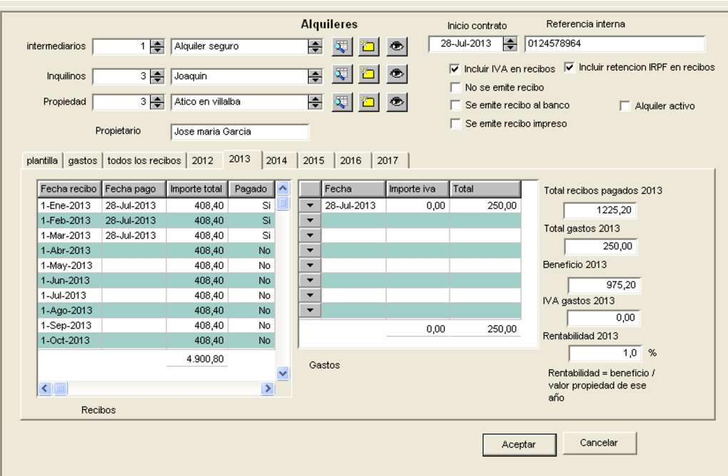The height and width of the screenshot is (476, 728).
Task: Open search icon for Inquilinos row
Action: (x=342, y=74)
